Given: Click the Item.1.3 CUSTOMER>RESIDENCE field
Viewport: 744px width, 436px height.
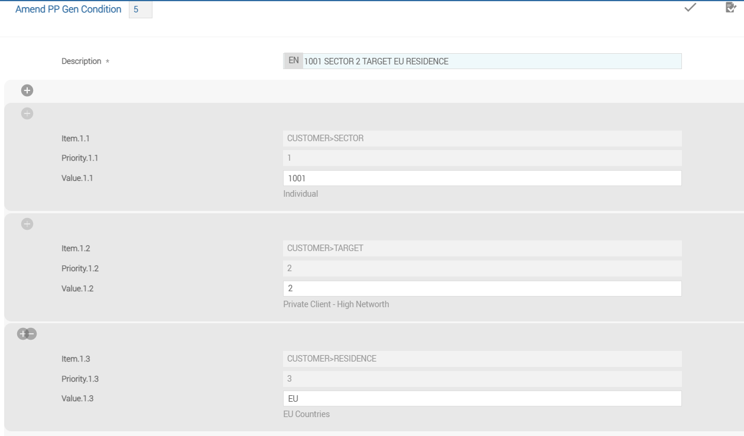Looking at the screenshot, I should [x=482, y=359].
